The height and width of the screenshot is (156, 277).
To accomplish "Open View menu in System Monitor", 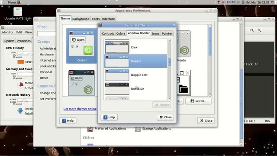I will coord(28,32).
